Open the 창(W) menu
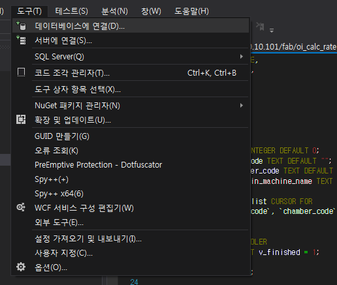 pyautogui.click(x=151, y=11)
